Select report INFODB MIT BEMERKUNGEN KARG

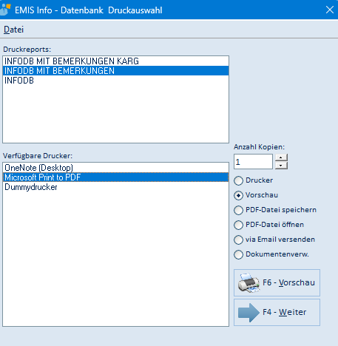click(x=115, y=61)
